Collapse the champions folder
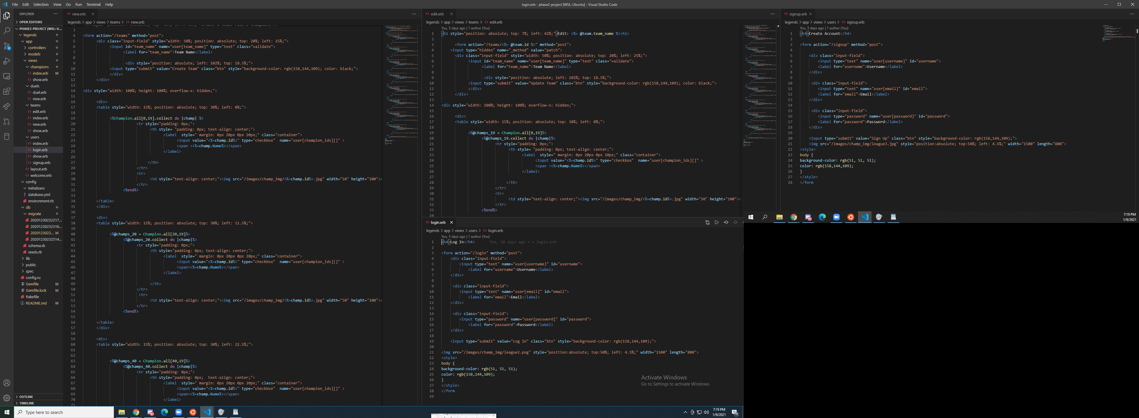This screenshot has width=1139, height=418. [39, 67]
